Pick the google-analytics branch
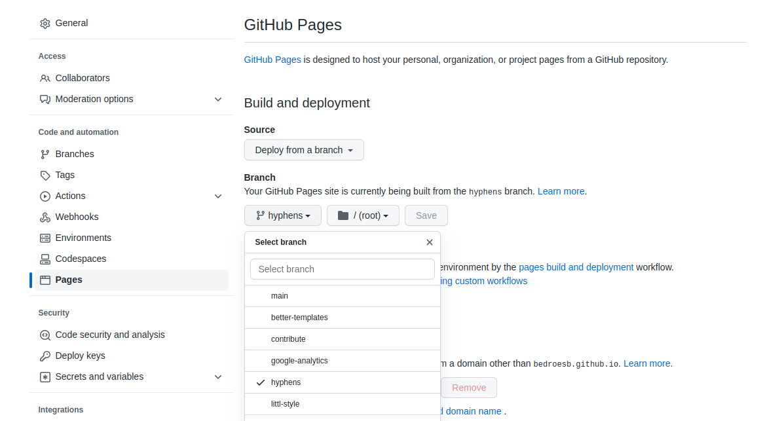Screen dimensions: 763x421 click(343, 361)
